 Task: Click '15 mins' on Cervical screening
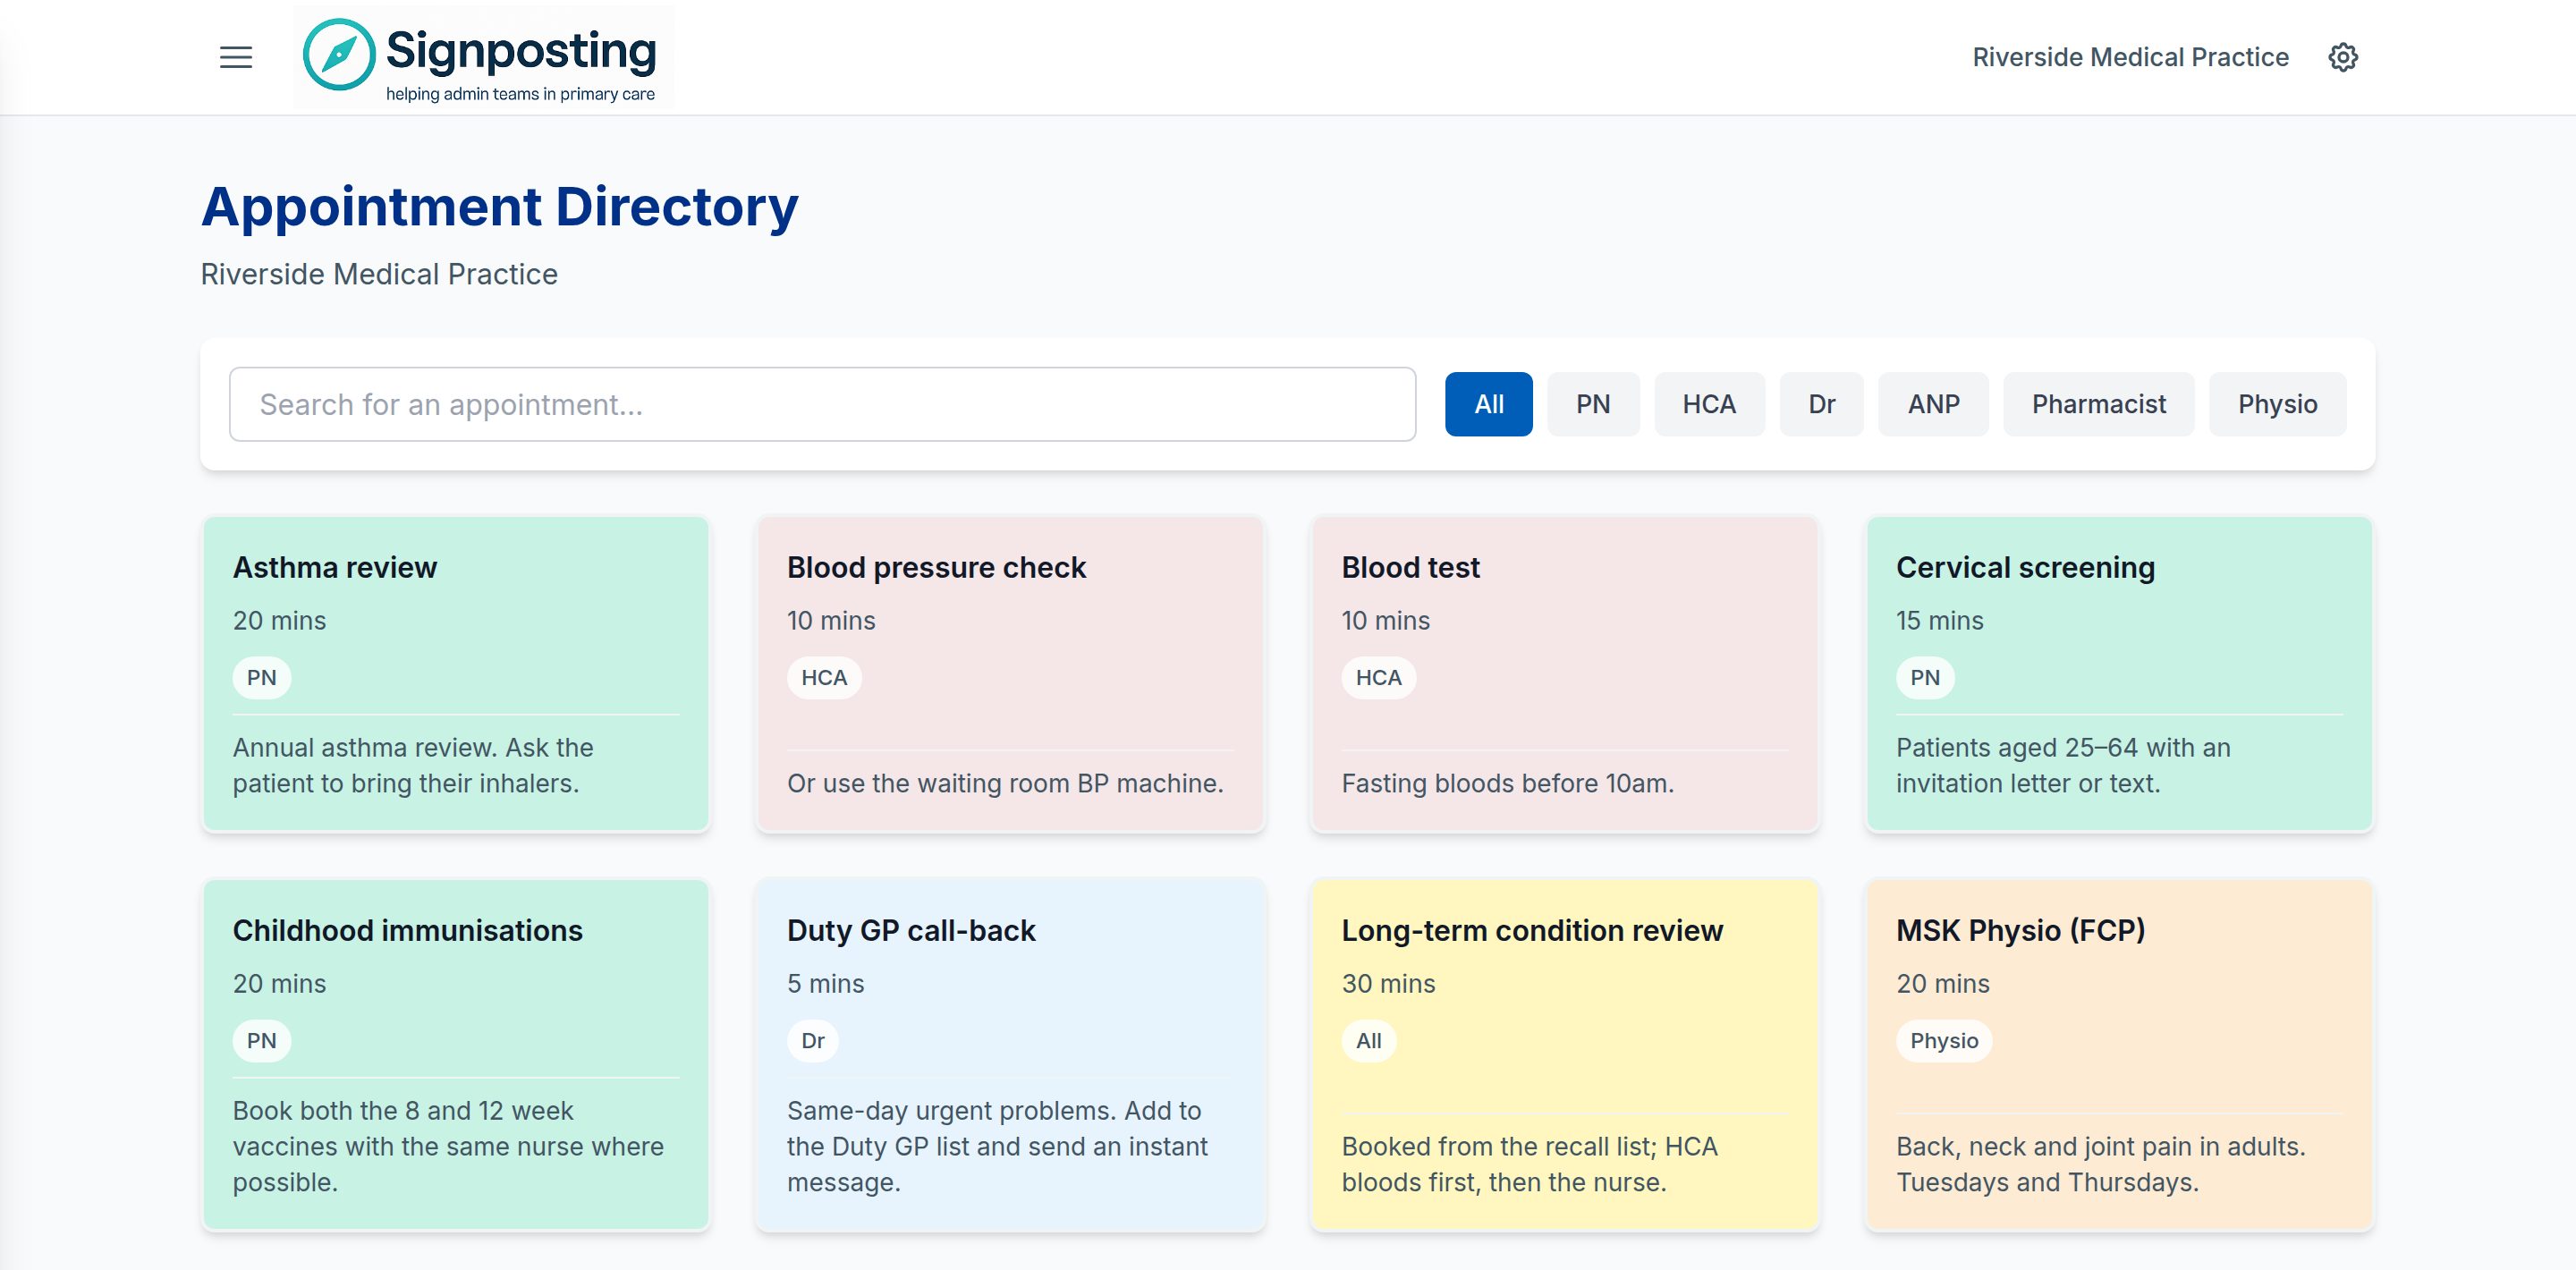pos(1939,620)
